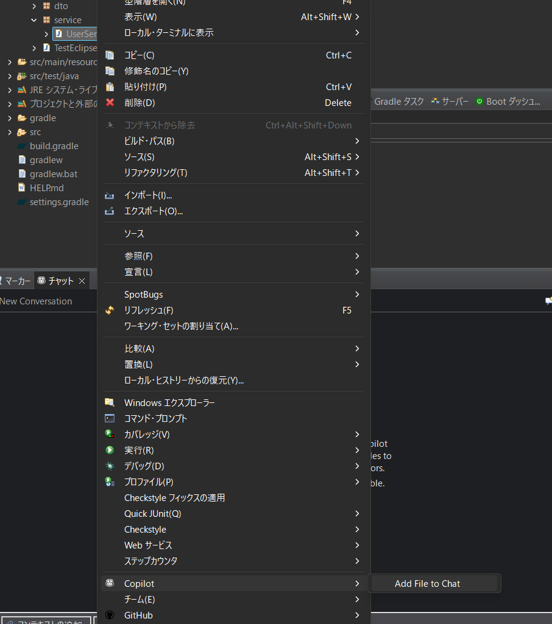The image size is (552, 624).
Task: Collapse the service package folder
Action: [34, 19]
